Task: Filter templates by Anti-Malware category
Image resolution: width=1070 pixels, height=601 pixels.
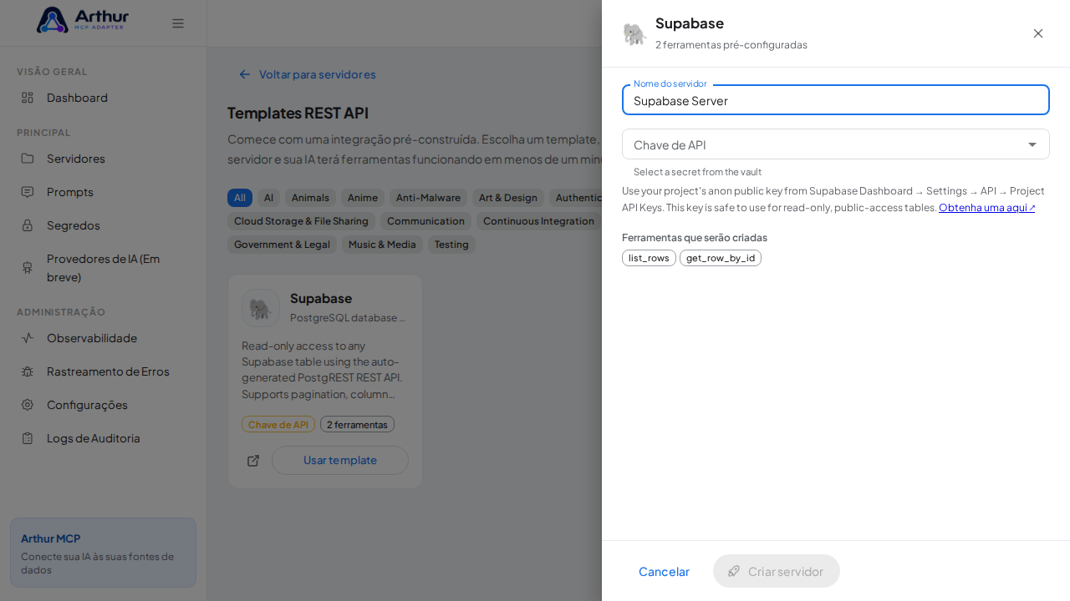Action: point(428,198)
